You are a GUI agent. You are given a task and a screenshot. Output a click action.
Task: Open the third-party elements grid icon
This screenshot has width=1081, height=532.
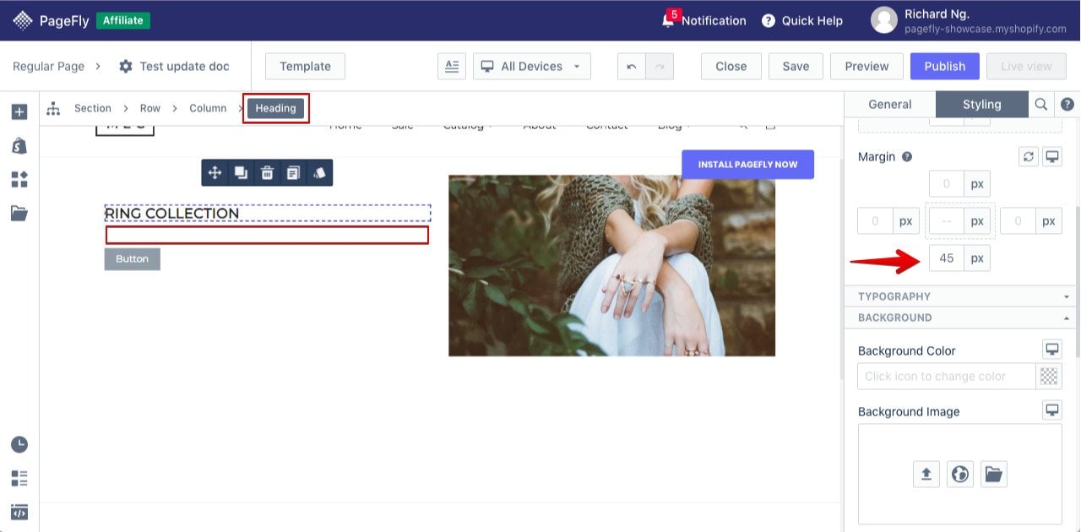[x=19, y=179]
